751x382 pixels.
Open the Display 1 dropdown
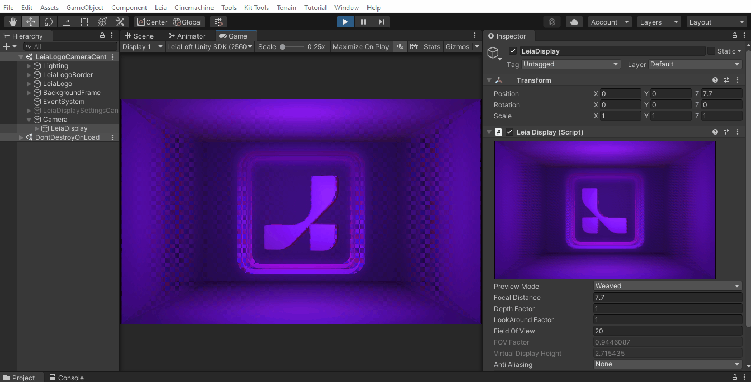click(x=143, y=47)
